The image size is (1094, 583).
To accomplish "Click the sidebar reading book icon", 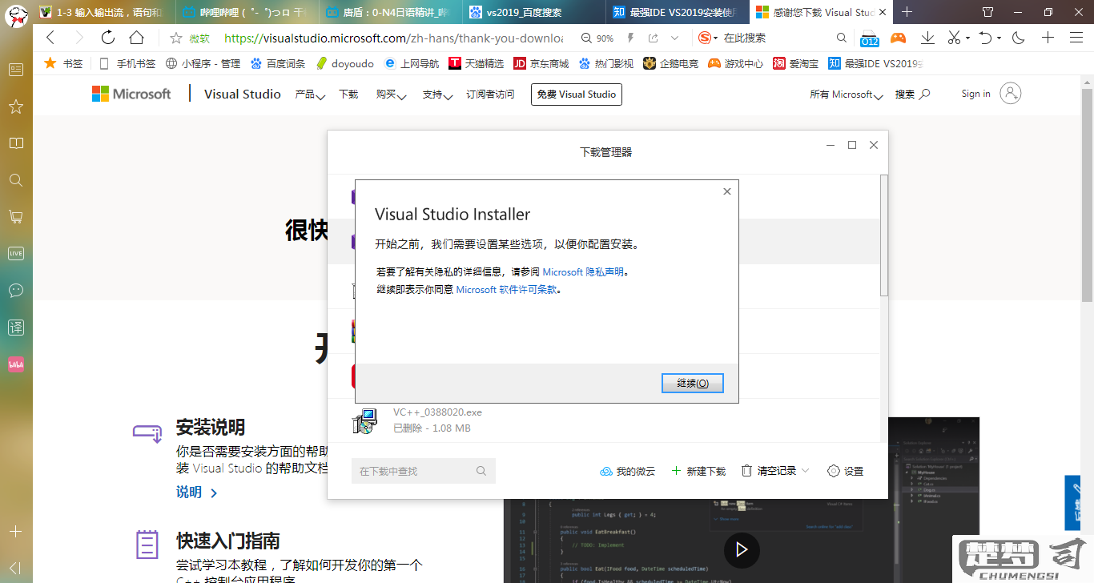I will click(x=16, y=143).
